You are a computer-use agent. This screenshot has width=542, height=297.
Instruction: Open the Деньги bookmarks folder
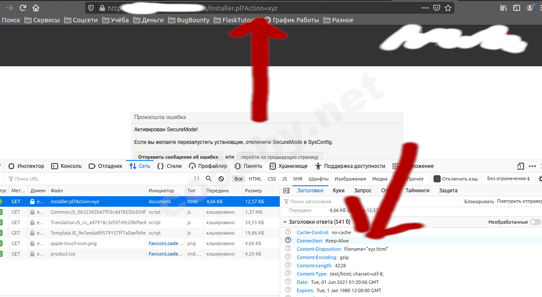point(149,20)
